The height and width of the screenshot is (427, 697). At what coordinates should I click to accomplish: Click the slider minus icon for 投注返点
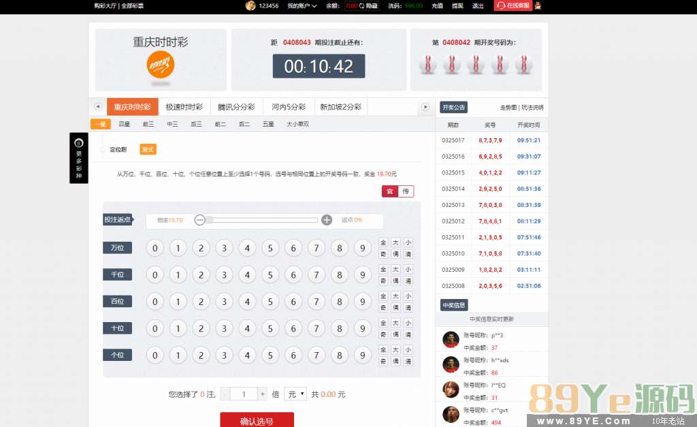(x=199, y=220)
